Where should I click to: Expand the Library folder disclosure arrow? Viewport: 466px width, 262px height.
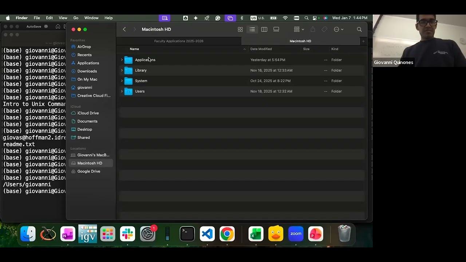[122, 70]
